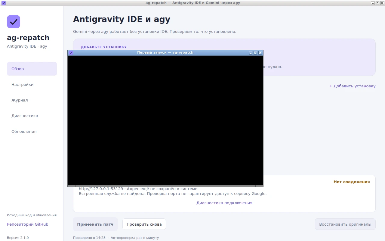385x241 pixels.
Task: Open the Обновления section
Action: point(32,131)
